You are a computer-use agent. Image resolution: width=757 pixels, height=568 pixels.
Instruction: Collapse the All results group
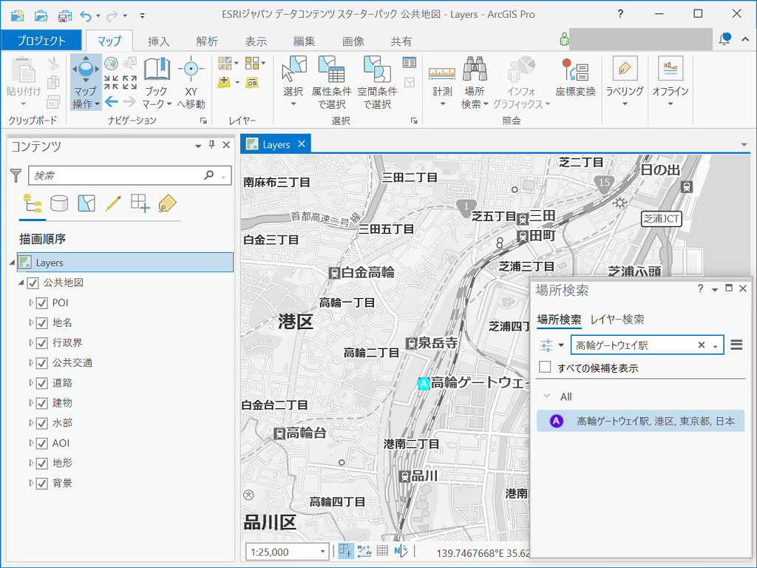[546, 396]
